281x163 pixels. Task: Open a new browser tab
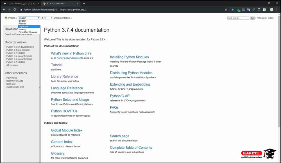pos(84,3)
